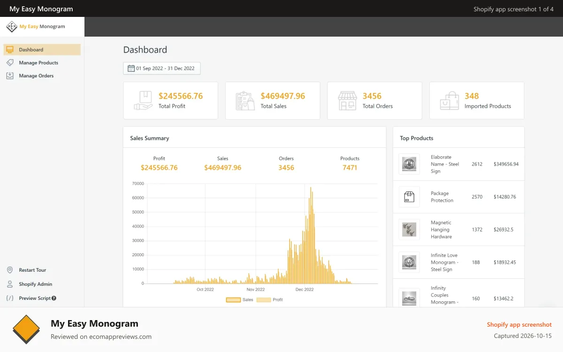Click the 2612 units sold value
The height and width of the screenshot is (352, 563).
click(477, 164)
